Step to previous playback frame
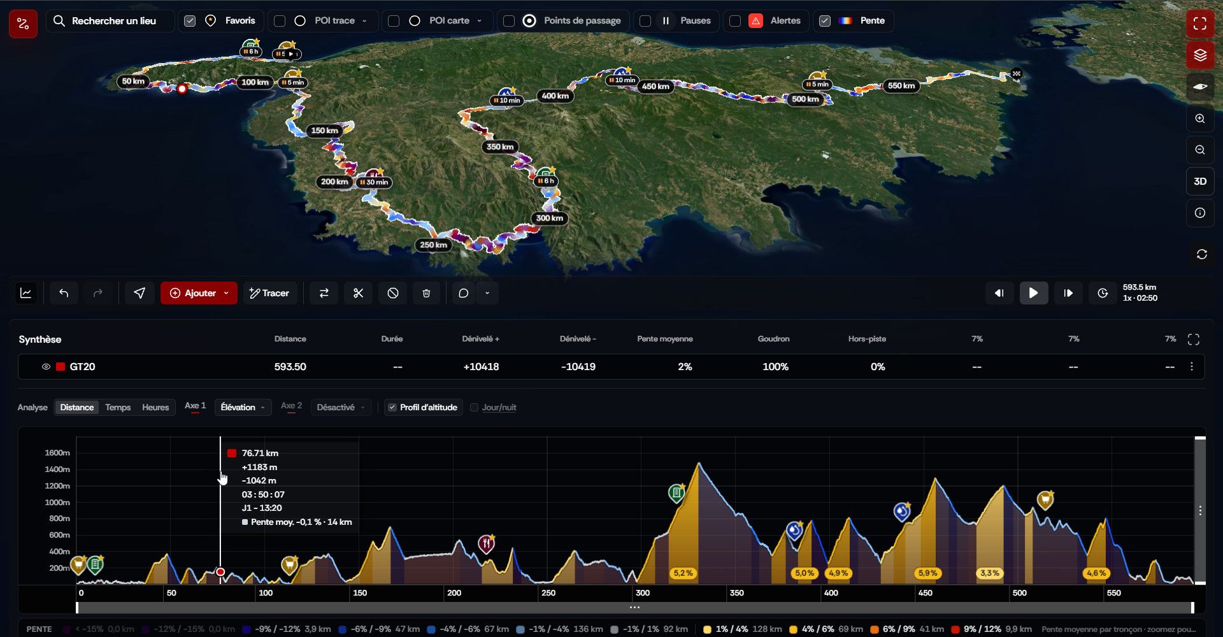Viewport: 1223px width, 637px height. pos(999,293)
